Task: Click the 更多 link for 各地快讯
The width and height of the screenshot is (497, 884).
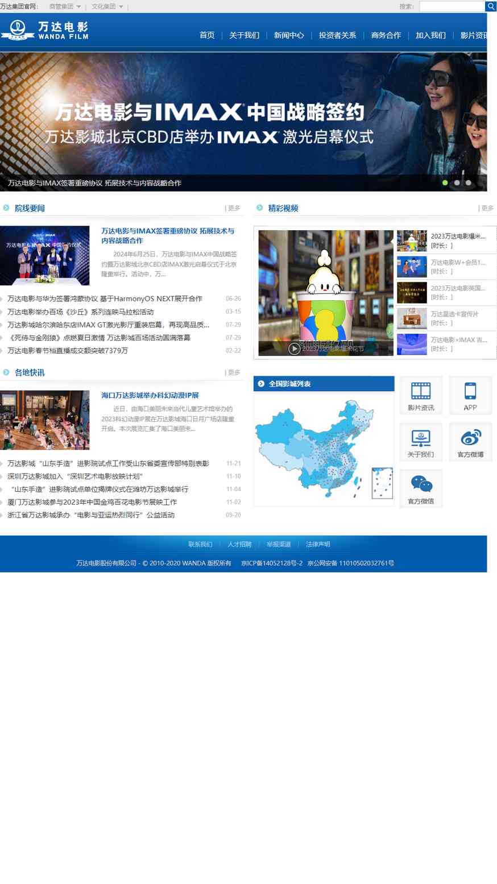Action: [233, 372]
